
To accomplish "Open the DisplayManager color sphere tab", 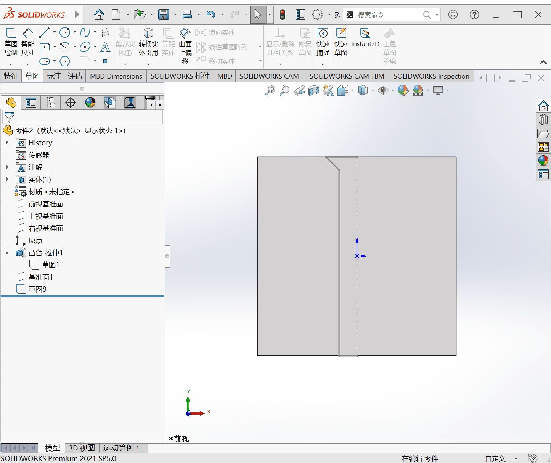I will (90, 103).
